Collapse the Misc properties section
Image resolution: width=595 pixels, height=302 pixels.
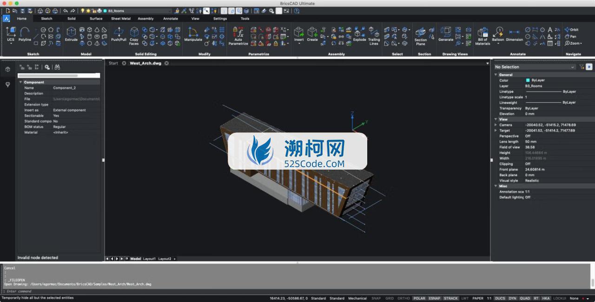(x=496, y=186)
